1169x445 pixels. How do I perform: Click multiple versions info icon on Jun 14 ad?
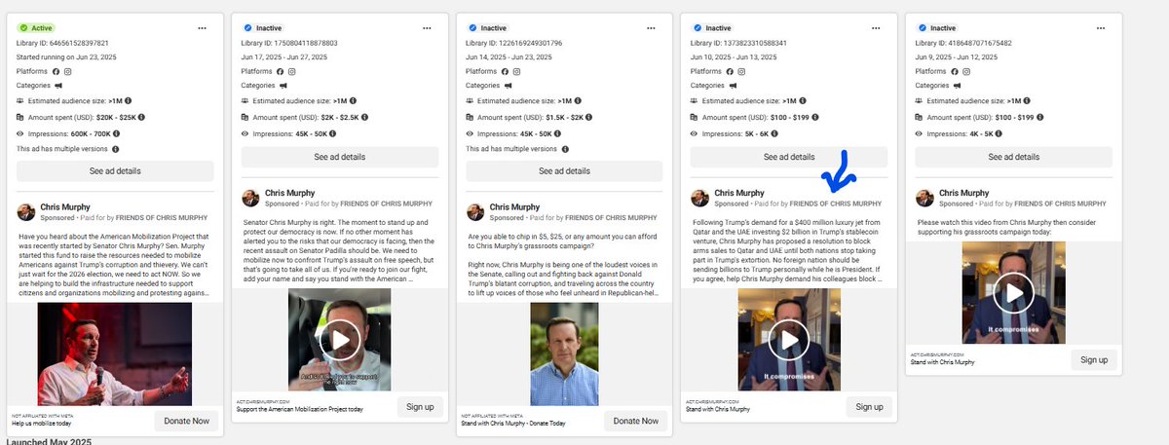[x=566, y=149]
